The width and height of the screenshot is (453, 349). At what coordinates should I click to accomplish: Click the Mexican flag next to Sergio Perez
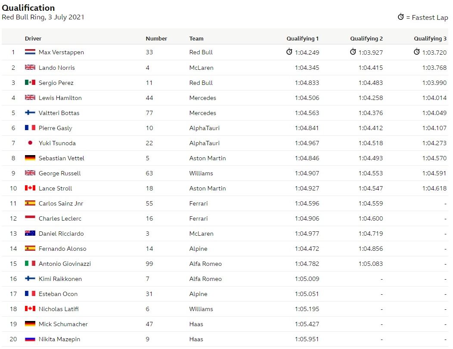[30, 82]
